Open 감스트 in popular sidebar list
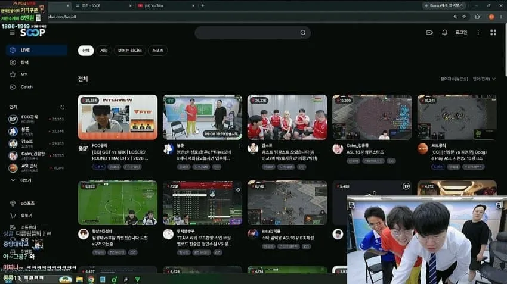Image resolution: width=507 pixels, height=284 pixels. tap(36, 143)
